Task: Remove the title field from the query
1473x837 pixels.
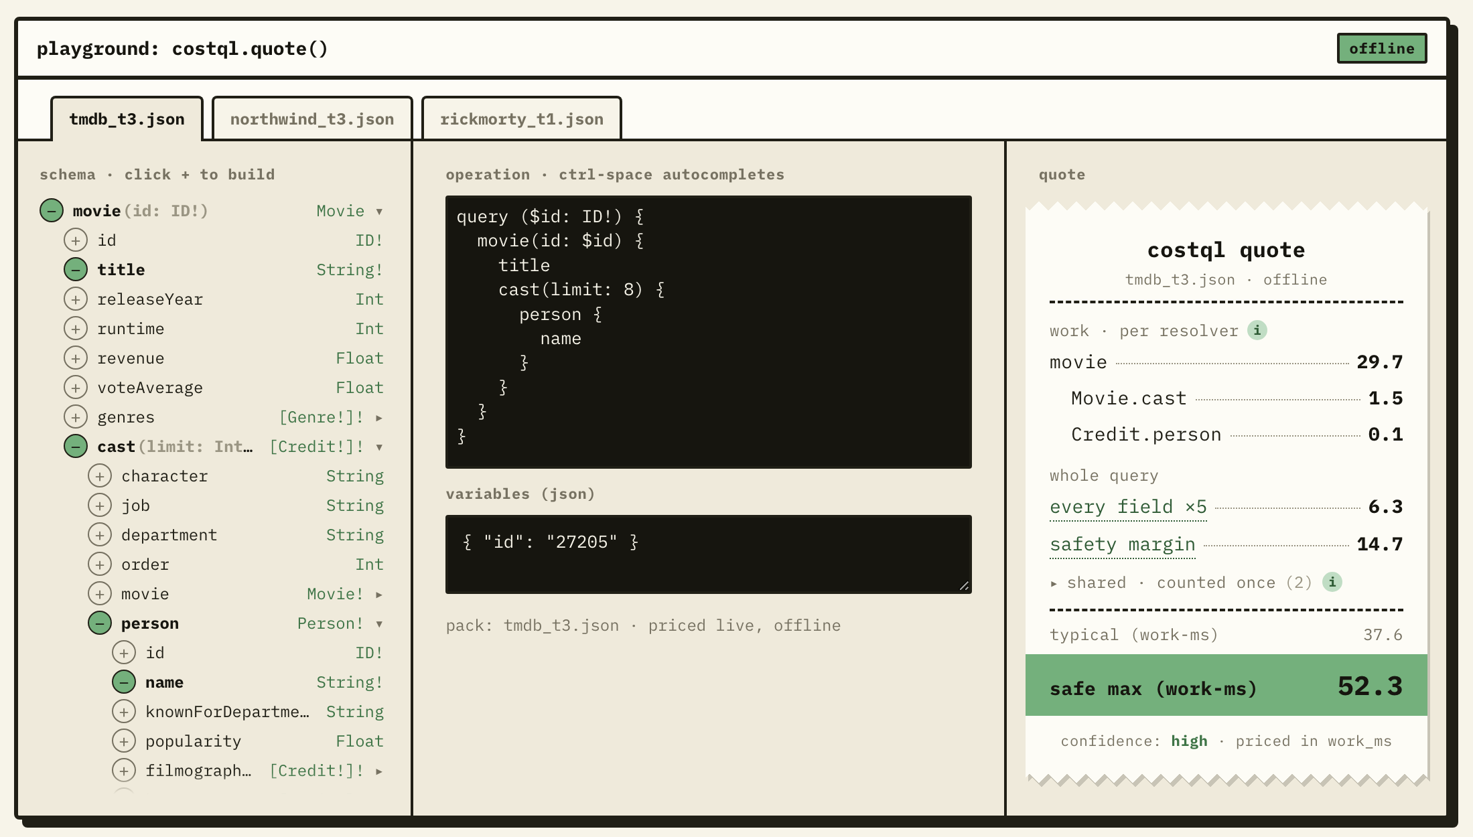Action: pyautogui.click(x=76, y=270)
